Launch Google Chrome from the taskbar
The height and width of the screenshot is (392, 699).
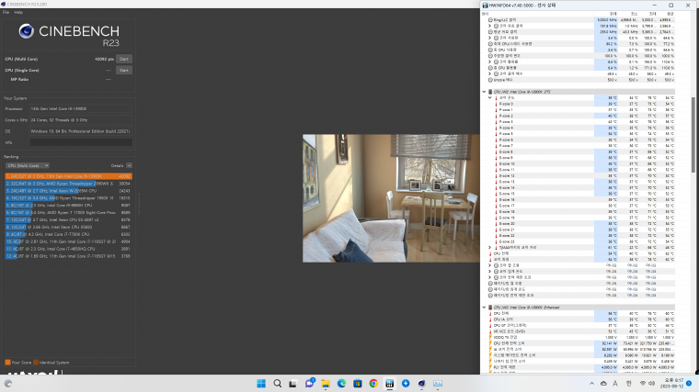(373, 383)
